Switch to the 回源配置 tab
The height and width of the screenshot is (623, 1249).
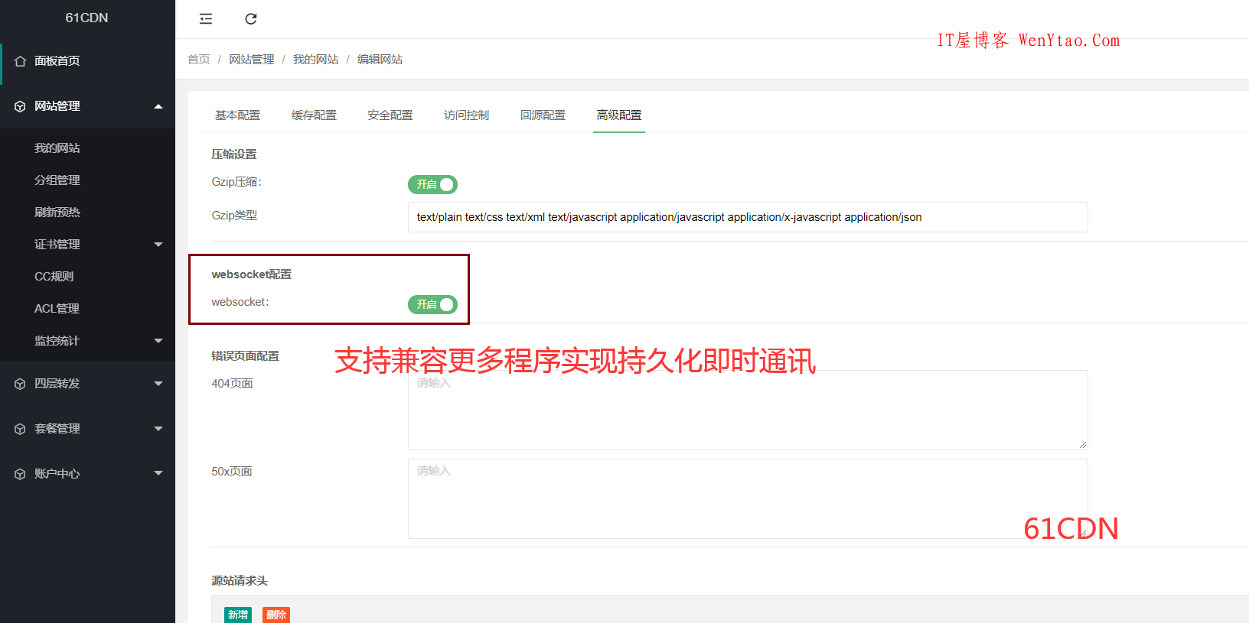coord(543,115)
